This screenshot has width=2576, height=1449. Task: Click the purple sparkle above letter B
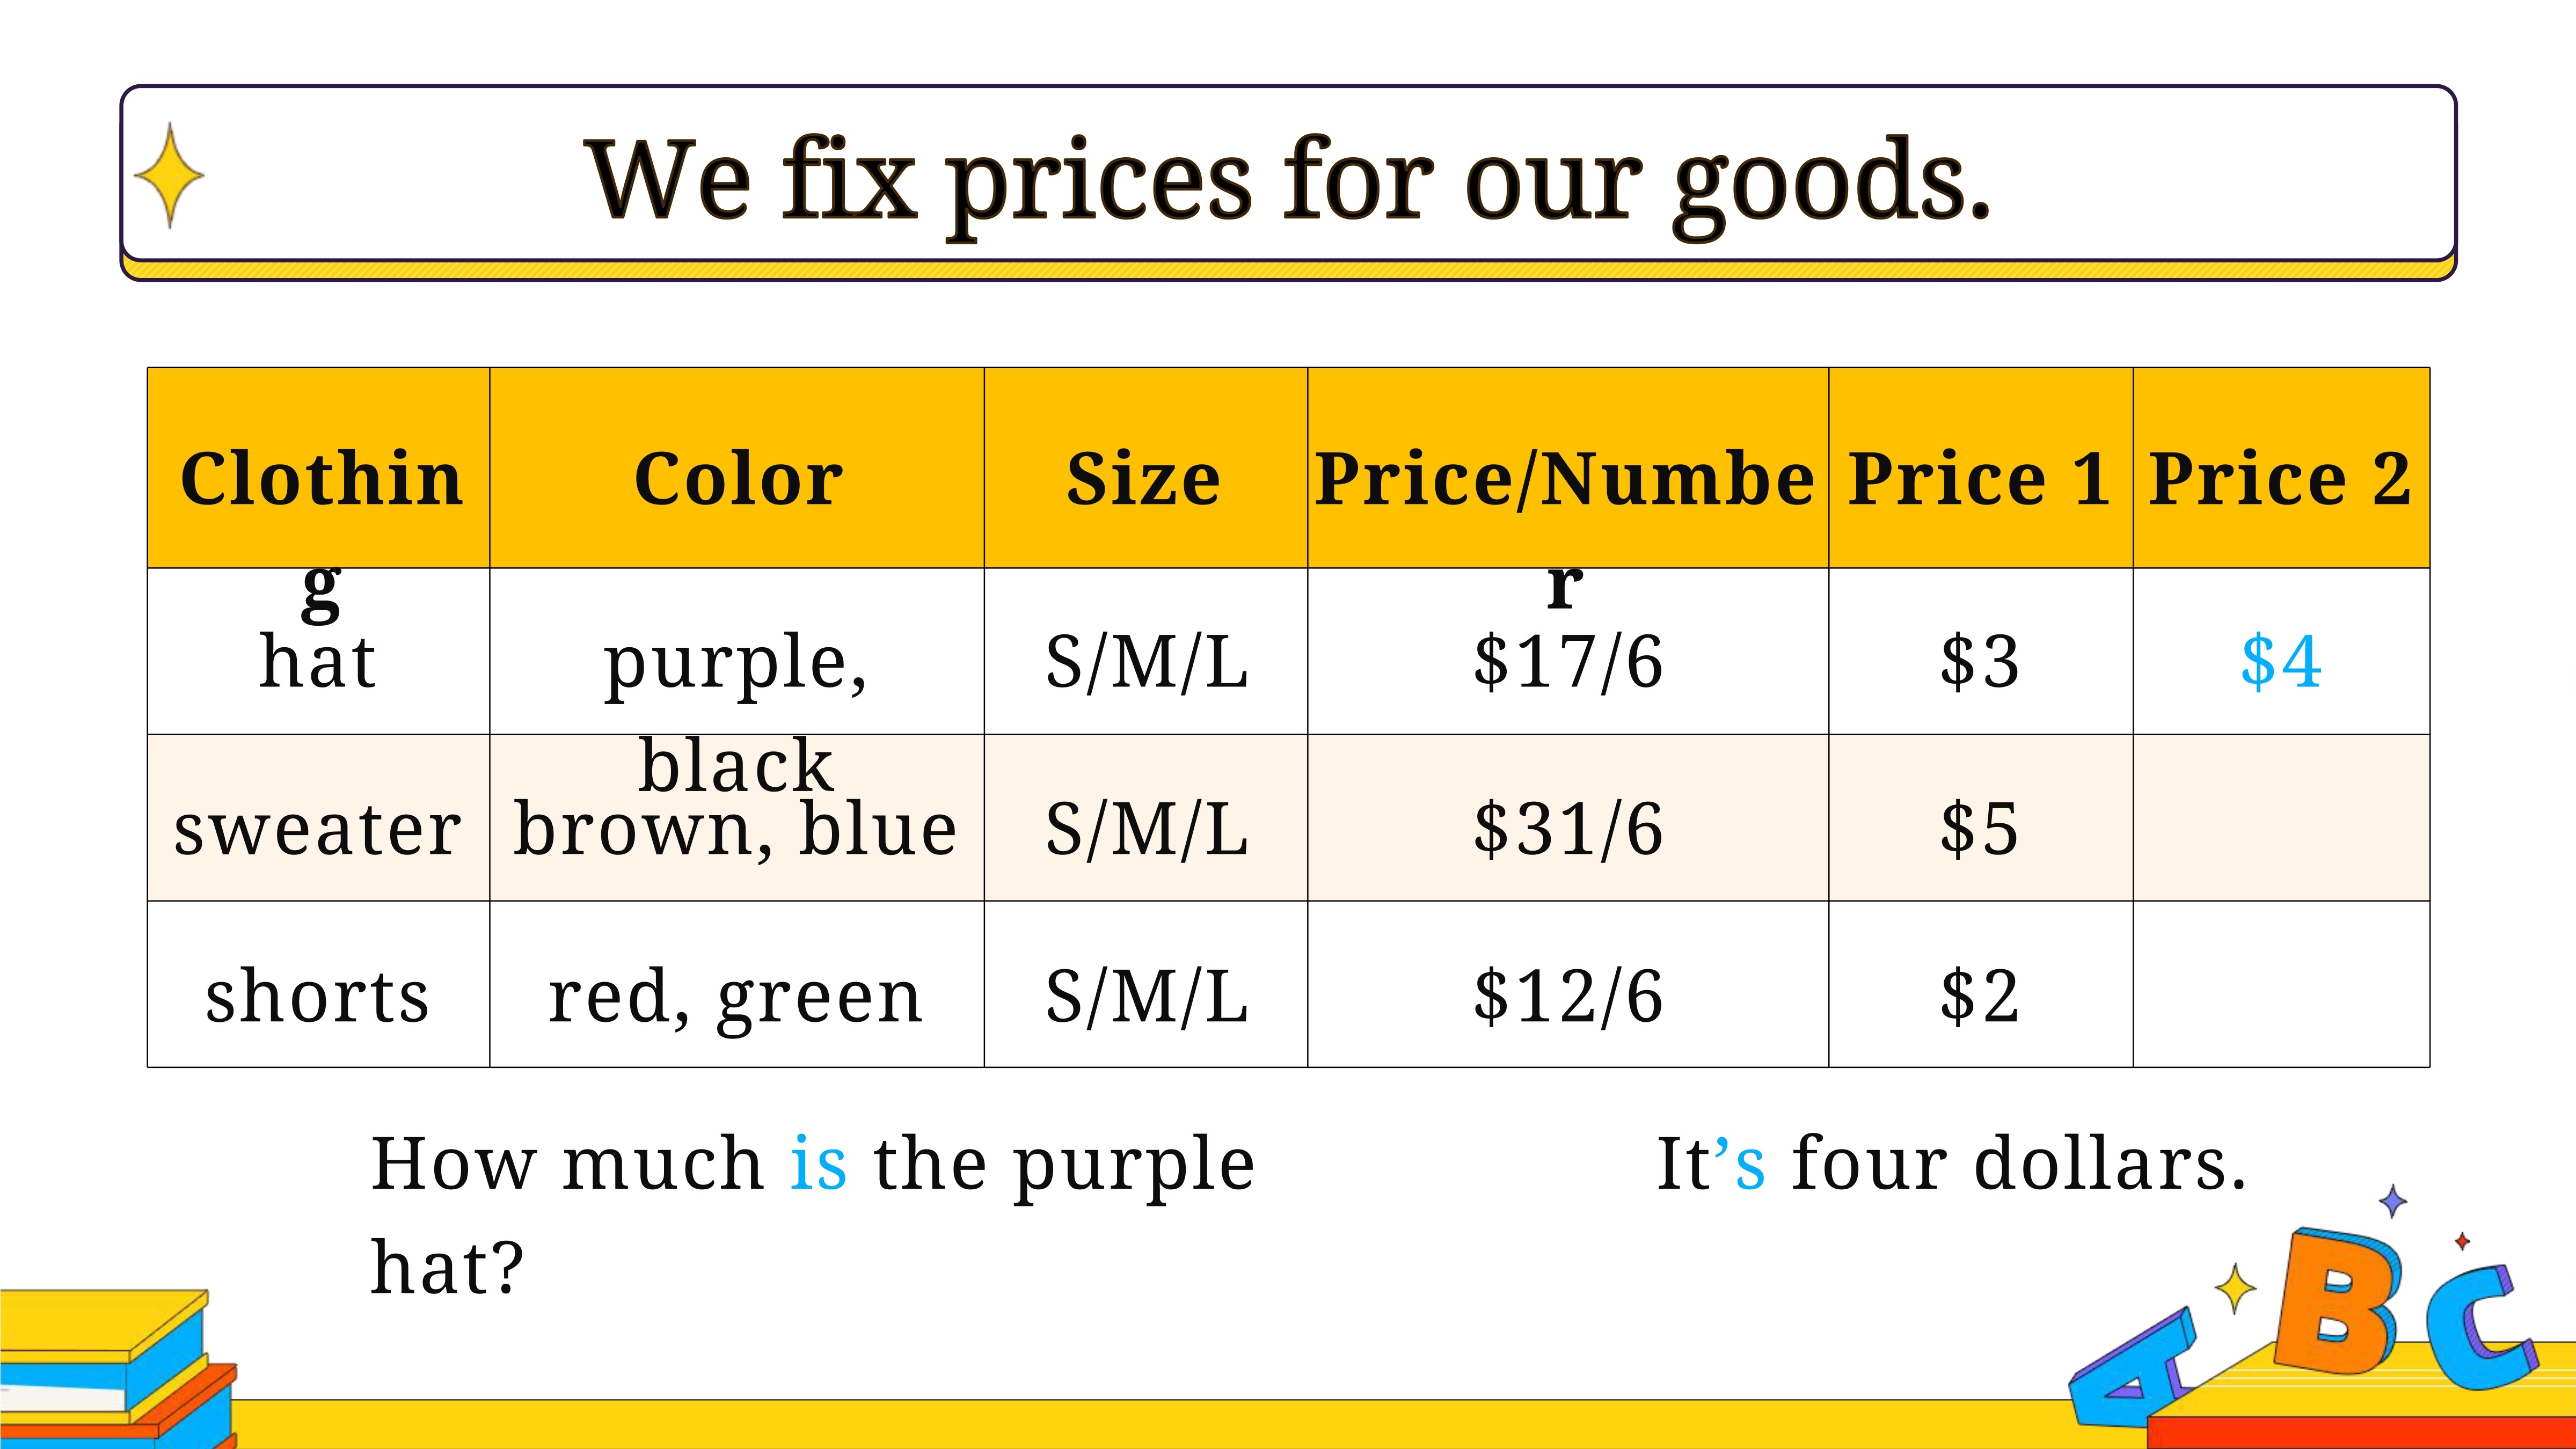click(2392, 1201)
